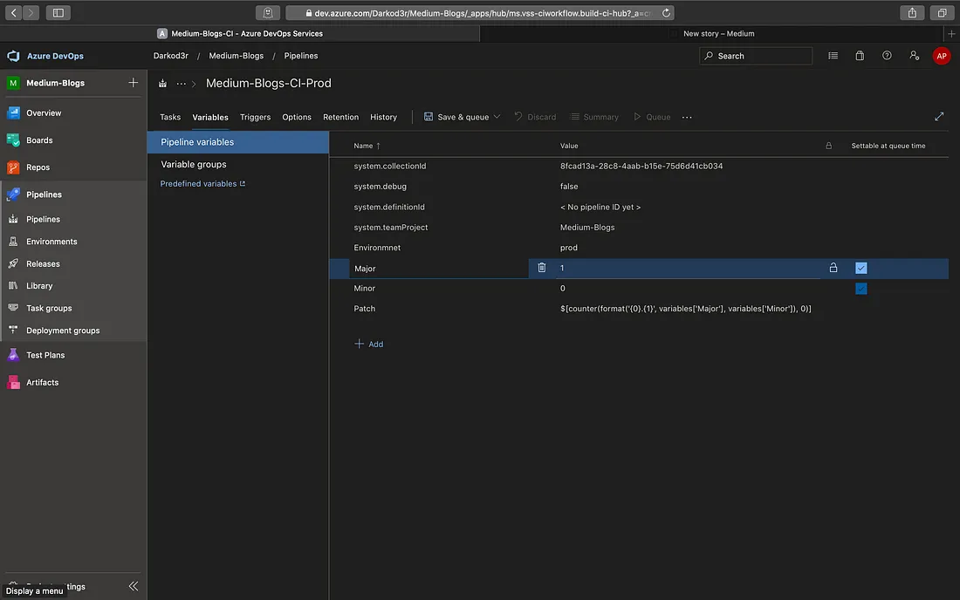Open a new Safari tab with plus
Viewport: 960px width, 600px height.
[950, 34]
